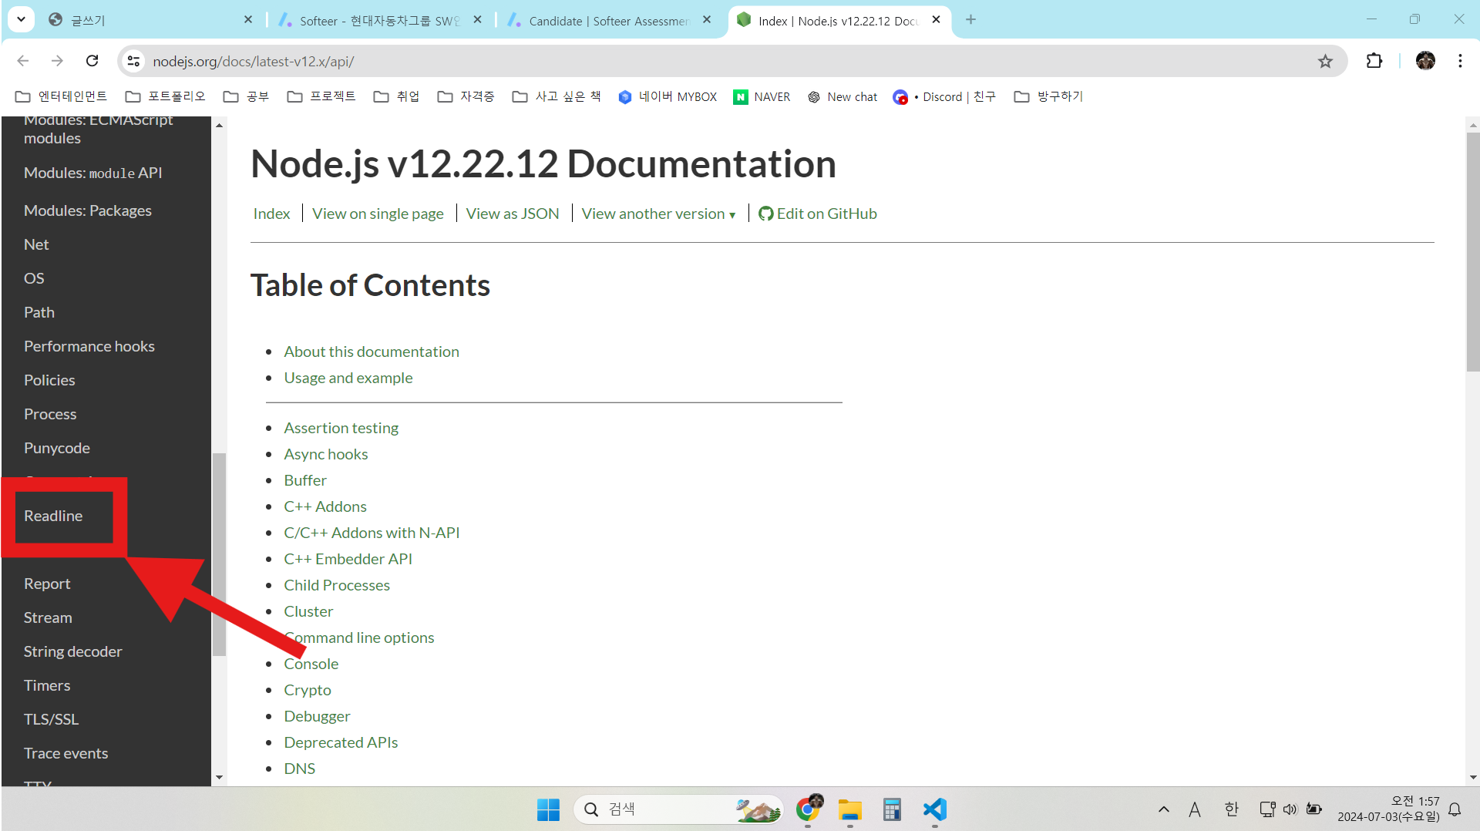Close the Candidate Softeer Assessment tab
Viewport: 1480px width, 831px height.
coord(707,20)
